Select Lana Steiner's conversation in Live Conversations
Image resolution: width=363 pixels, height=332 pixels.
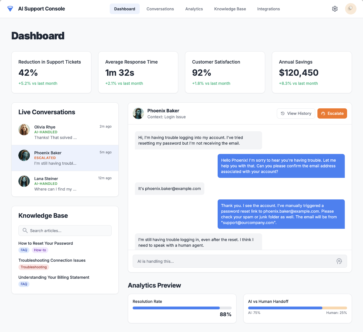pyautogui.click(x=65, y=184)
